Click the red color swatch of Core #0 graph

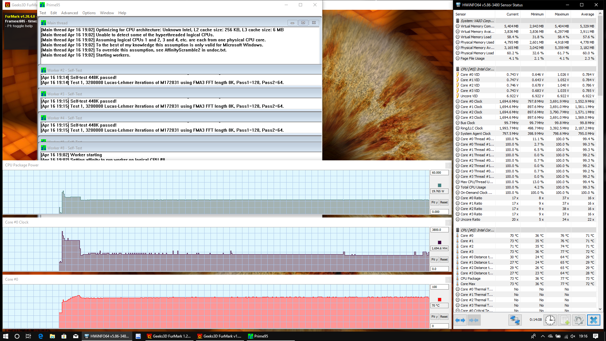(x=439, y=300)
